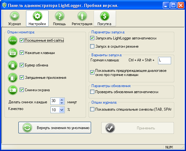Screen dimensions: 186x151
Task: Uncheck Нажатые клавиши option
Action: (22, 52)
